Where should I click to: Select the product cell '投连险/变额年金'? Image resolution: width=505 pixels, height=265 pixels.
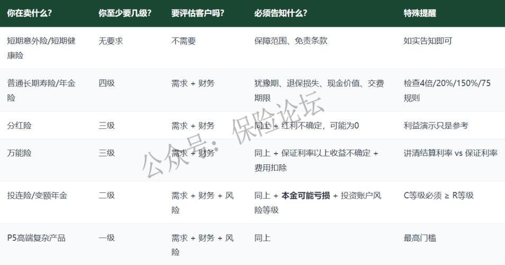37,196
